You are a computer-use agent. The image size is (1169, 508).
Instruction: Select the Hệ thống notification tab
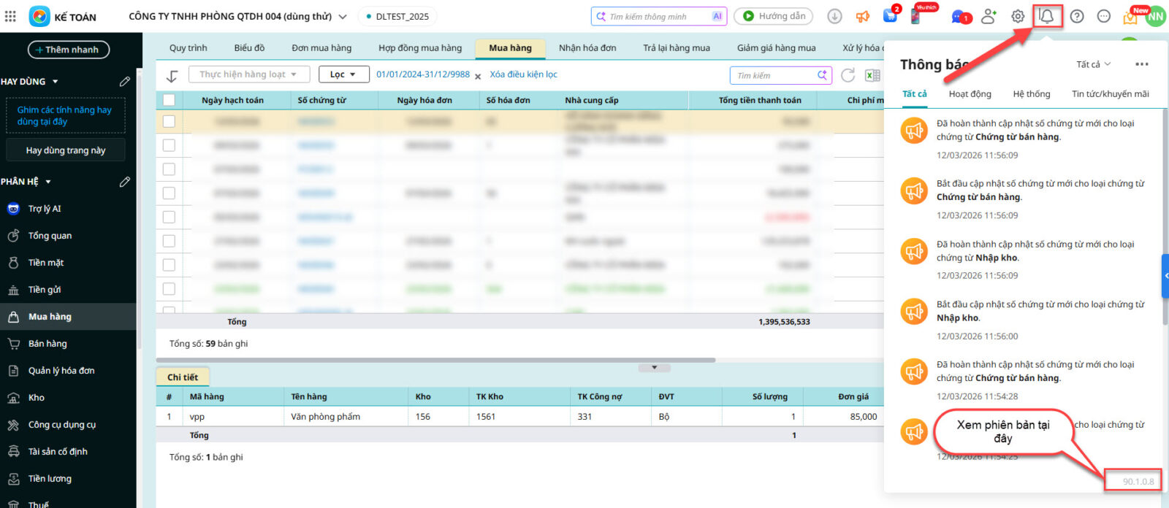tap(1031, 94)
